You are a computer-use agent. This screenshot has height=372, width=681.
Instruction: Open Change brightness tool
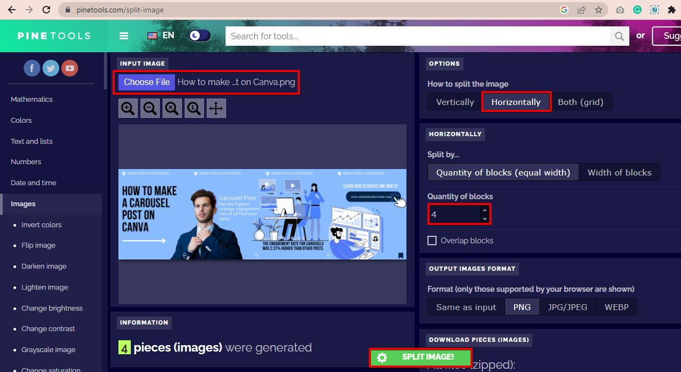coord(52,308)
